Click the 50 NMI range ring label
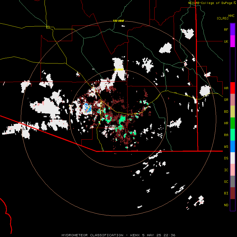This screenshot has height=237, width=237. click(118, 70)
